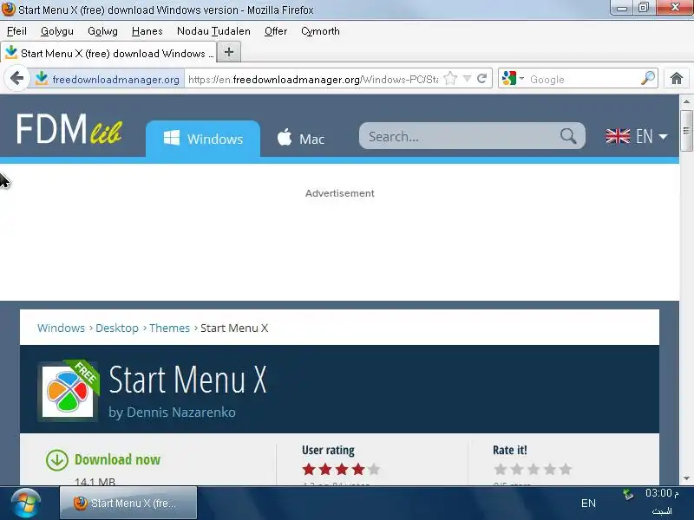Open the Hanes menu

tap(147, 31)
